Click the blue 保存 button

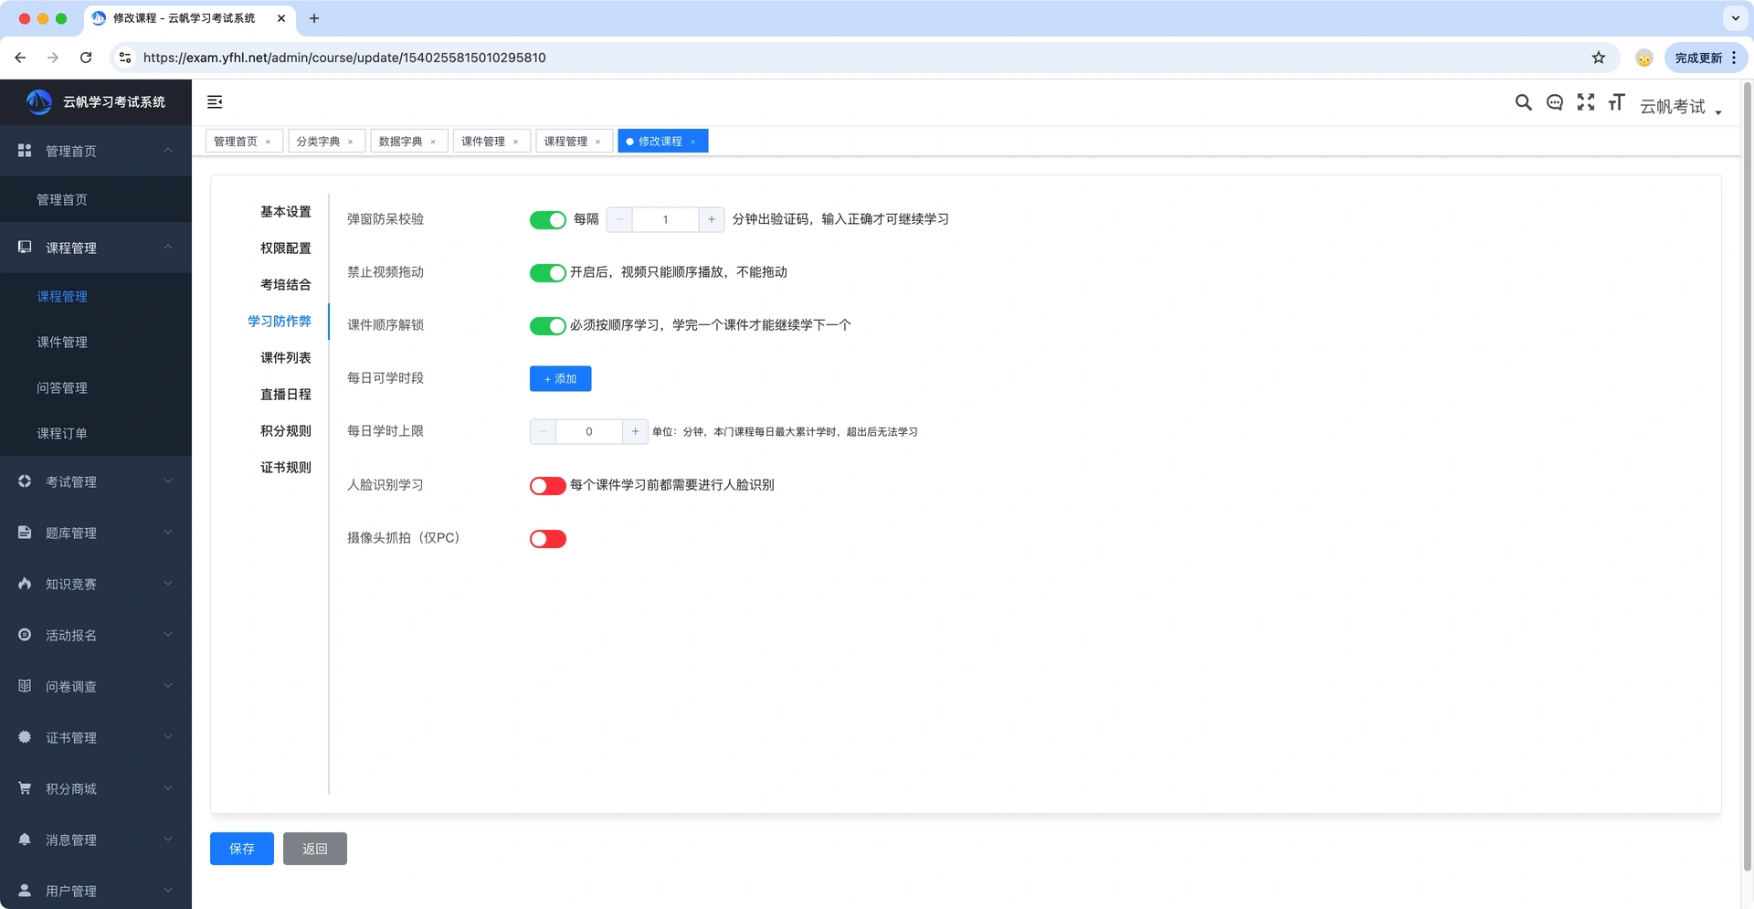[242, 849]
